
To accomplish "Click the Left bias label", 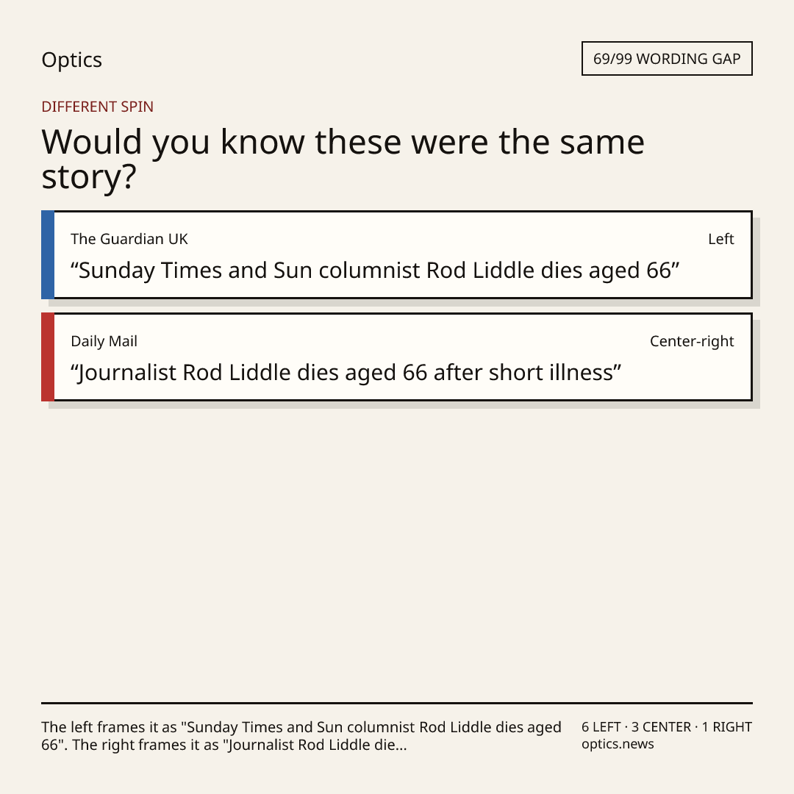I will pyautogui.click(x=720, y=239).
